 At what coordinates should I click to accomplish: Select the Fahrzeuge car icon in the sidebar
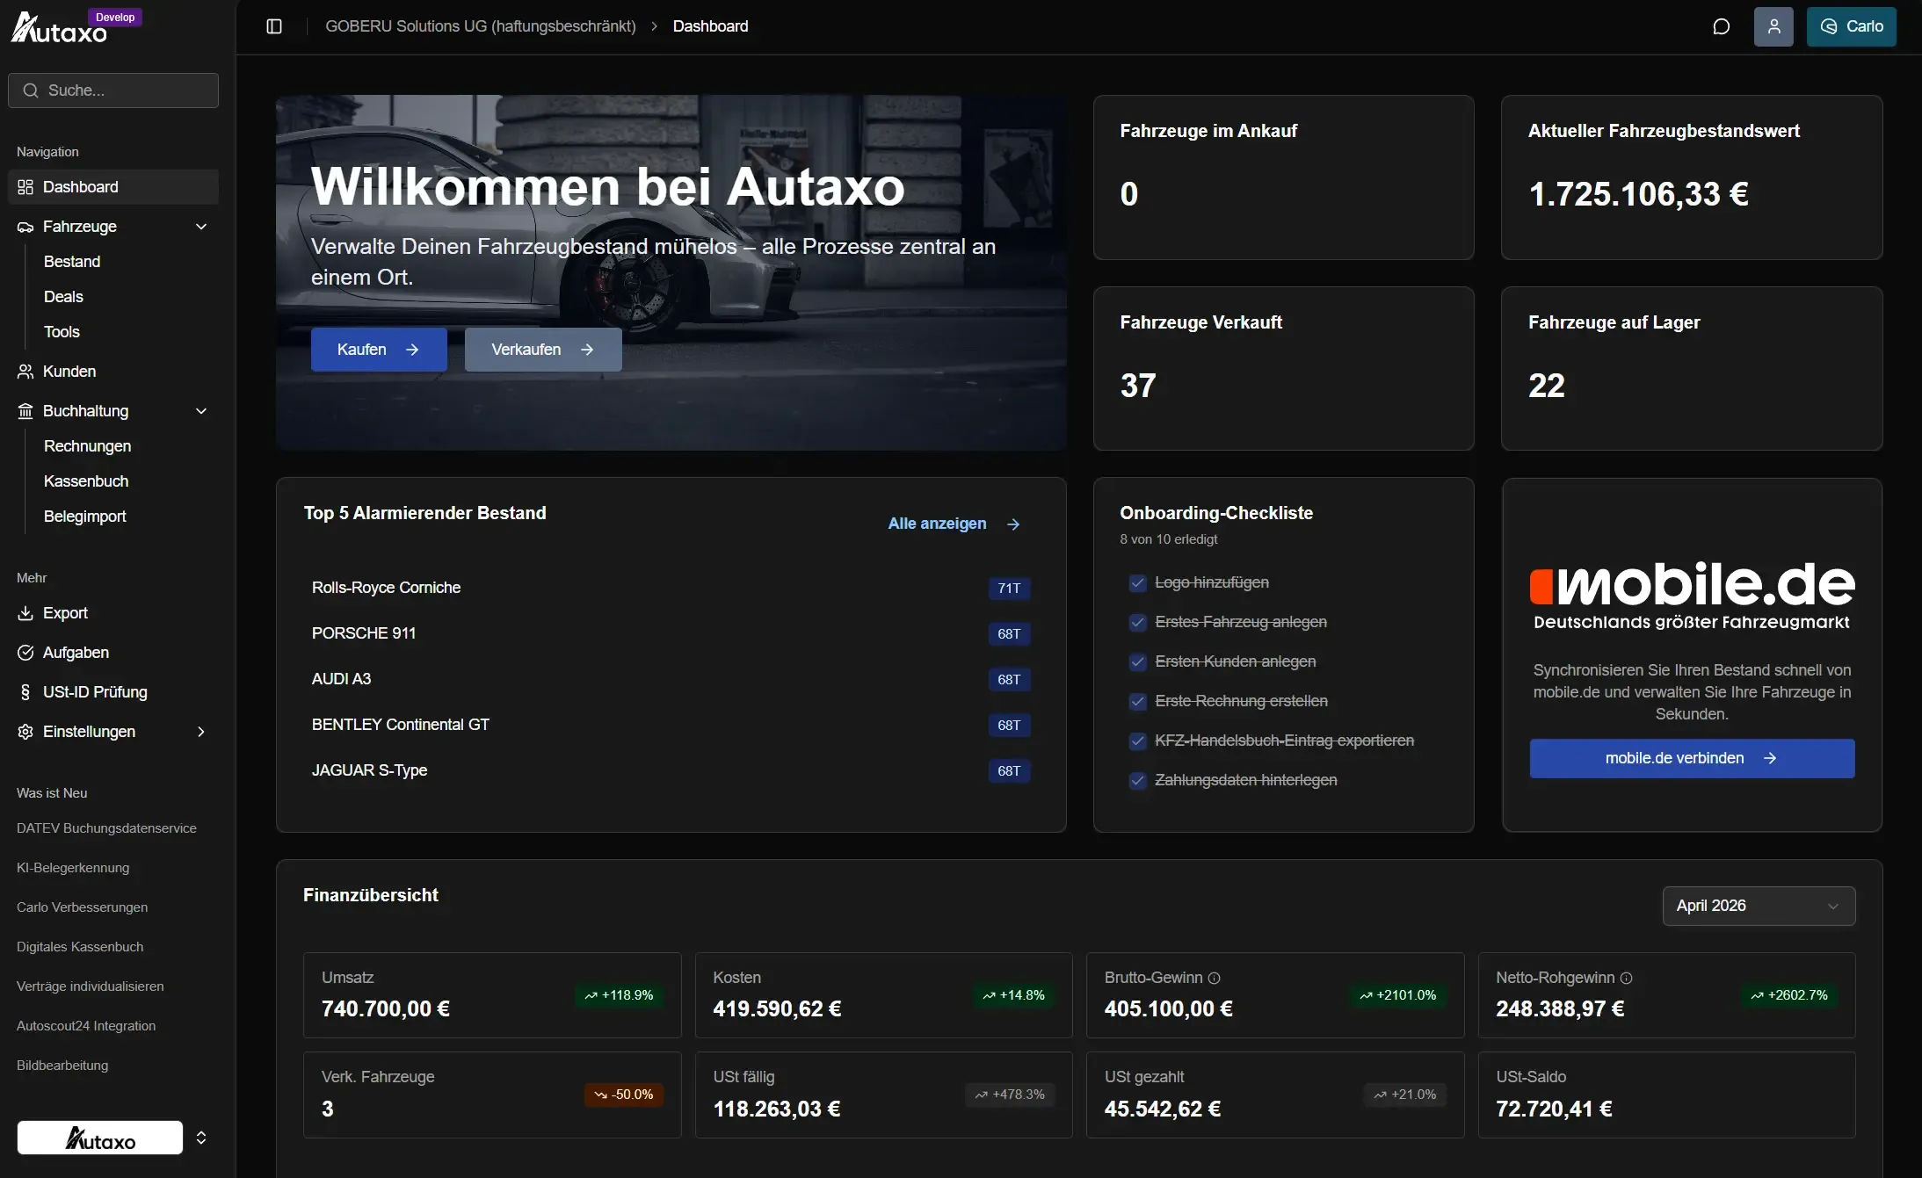[x=25, y=227]
